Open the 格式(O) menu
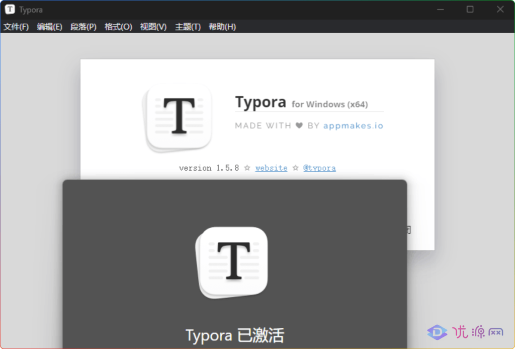This screenshot has height=349, width=515. 118,27
